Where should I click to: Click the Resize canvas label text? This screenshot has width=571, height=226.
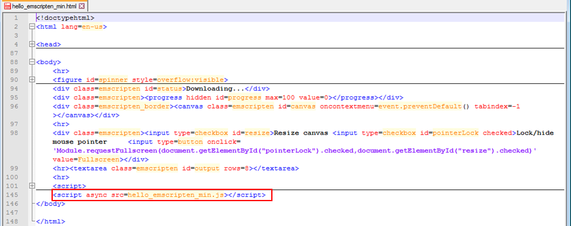click(301, 133)
